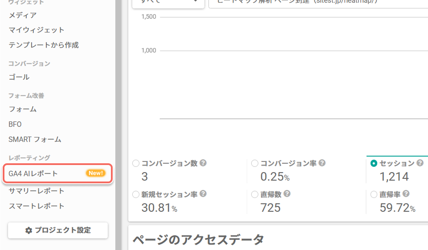Viewport: 428px width, 250px height.
Task: Click the 725 bounce count value
Action: [x=270, y=208]
